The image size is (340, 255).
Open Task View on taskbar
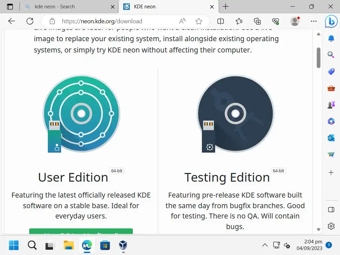point(50,245)
